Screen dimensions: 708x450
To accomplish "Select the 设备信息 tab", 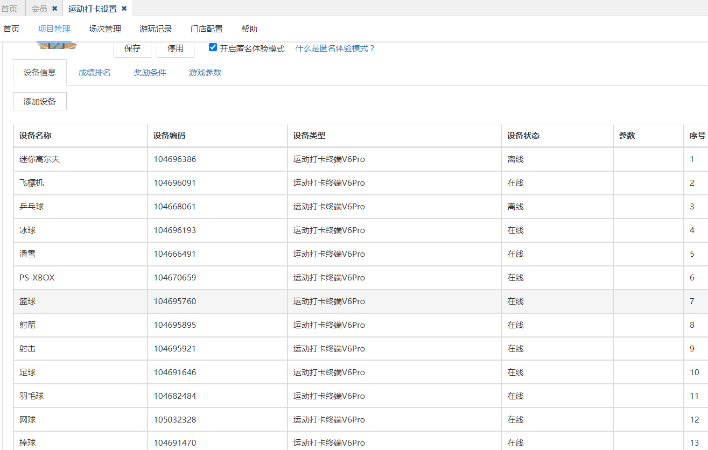I will click(40, 72).
